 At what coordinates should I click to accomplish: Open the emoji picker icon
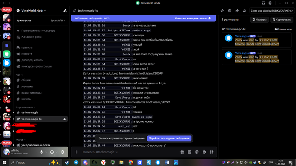point(204,152)
